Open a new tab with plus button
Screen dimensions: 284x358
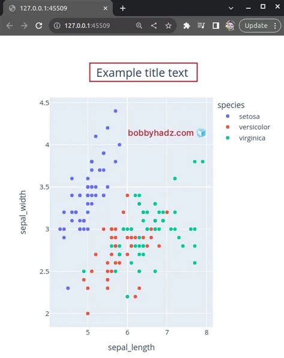pos(123,8)
